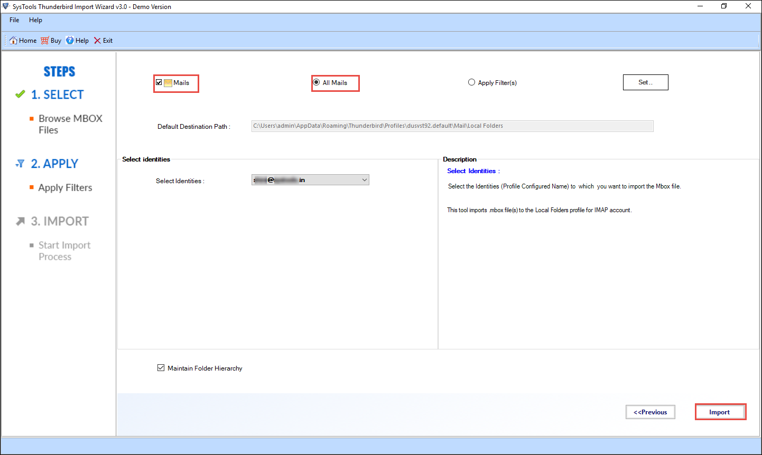
Task: Click the Default Destination Path field
Action: pyautogui.click(x=452, y=126)
